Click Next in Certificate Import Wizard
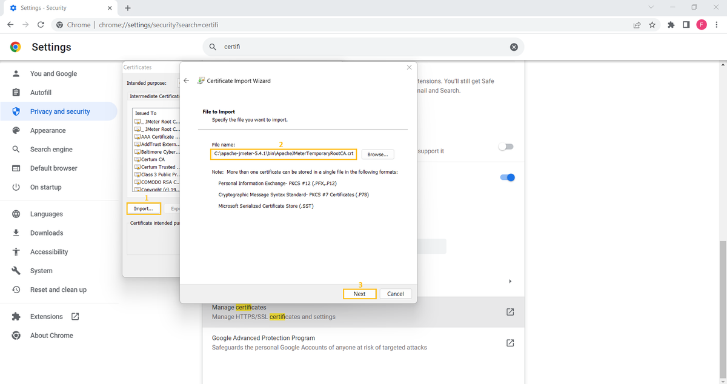Viewport: 727px width, 384px height. [359, 294]
